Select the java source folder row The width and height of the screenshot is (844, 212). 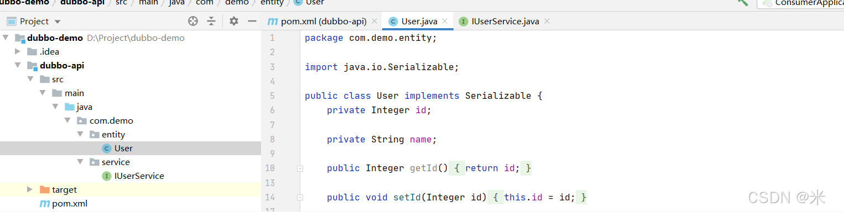click(130, 107)
